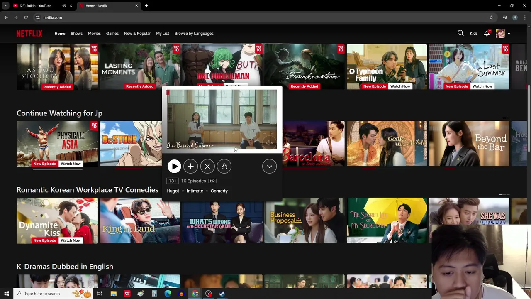Open Lasting Moments thumbnail
This screenshot has height=299, width=531.
pyautogui.click(x=140, y=67)
